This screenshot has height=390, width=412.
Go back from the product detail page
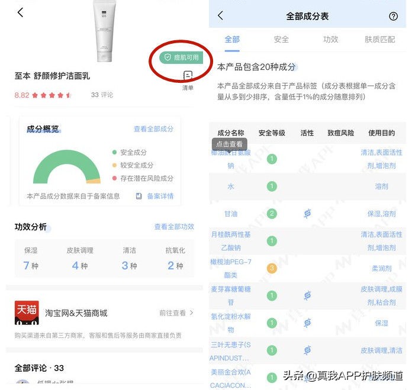pos(20,12)
